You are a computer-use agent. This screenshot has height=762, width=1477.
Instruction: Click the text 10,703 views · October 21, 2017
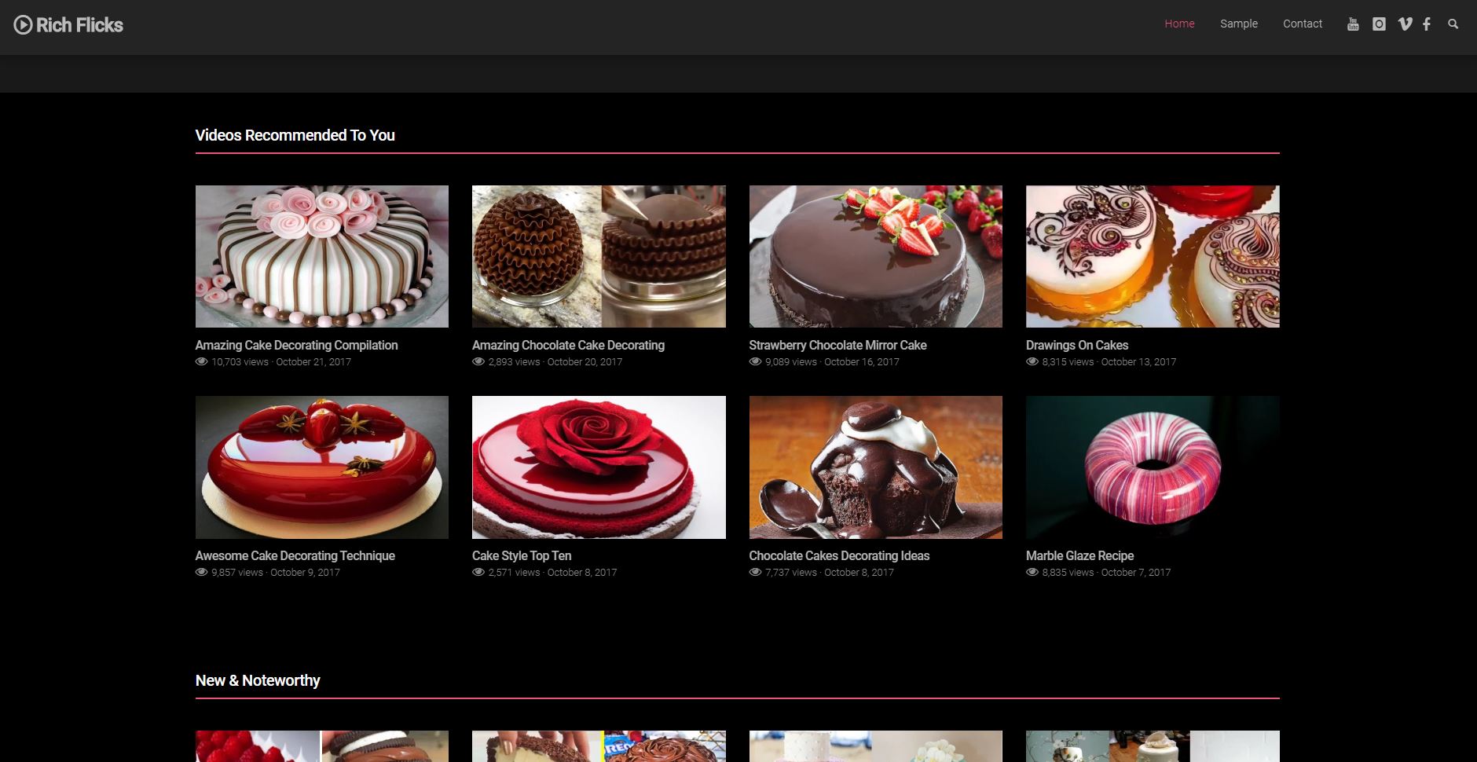tap(281, 362)
